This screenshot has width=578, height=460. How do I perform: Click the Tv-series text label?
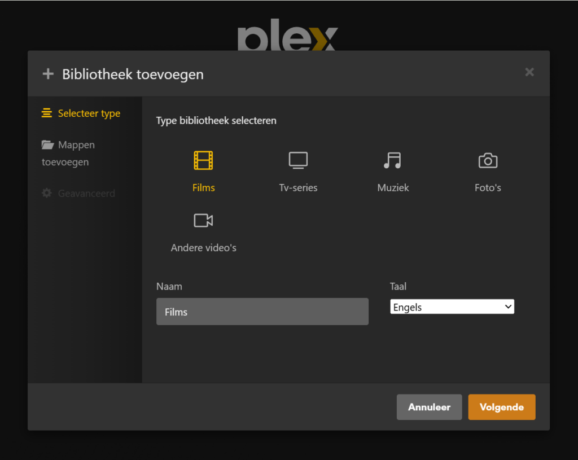point(298,188)
